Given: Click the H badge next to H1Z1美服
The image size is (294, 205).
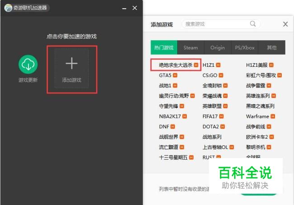Looking at the screenshot, I should 271,65.
